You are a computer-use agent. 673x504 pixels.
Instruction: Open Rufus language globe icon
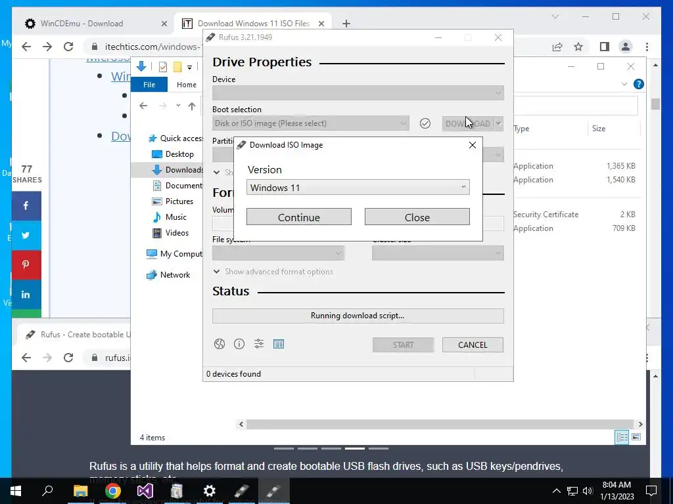pyautogui.click(x=220, y=344)
